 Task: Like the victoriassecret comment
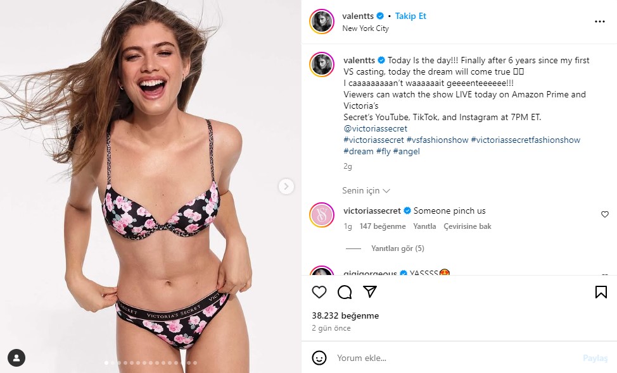604,214
